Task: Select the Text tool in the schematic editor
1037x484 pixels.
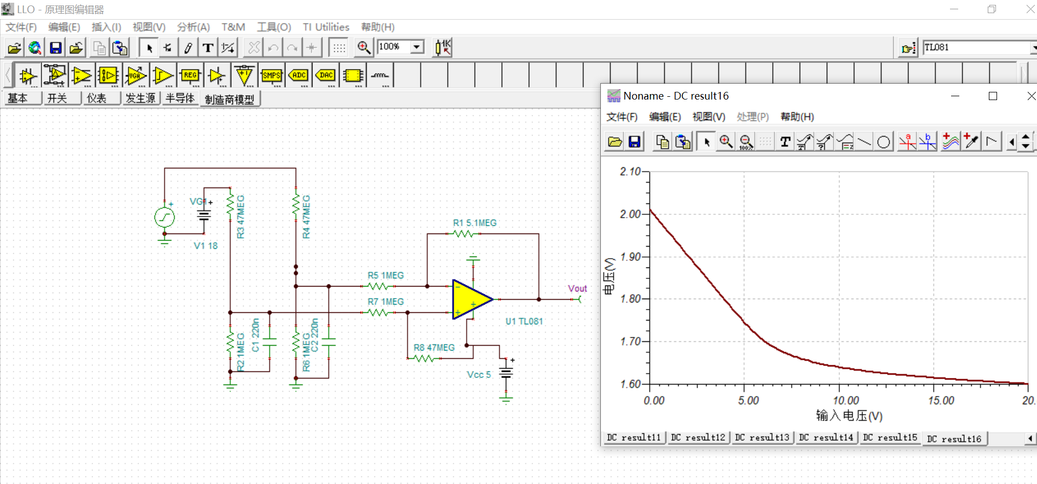Action: click(x=207, y=48)
